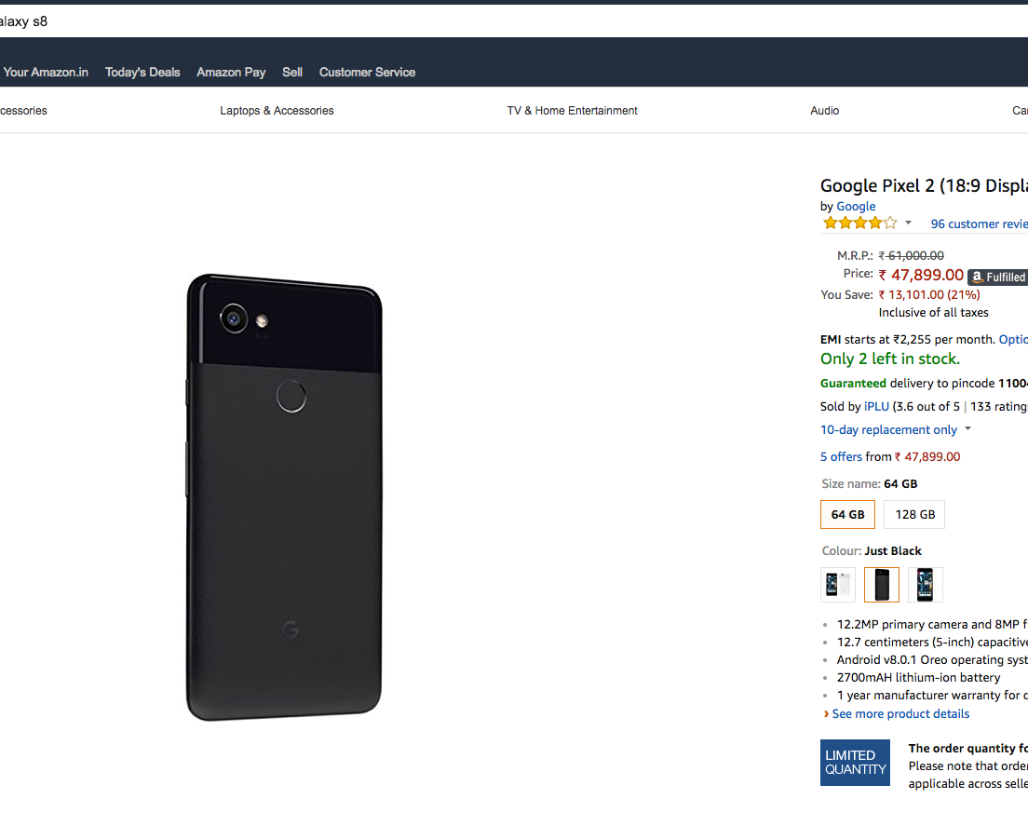Select the white Pixel colour swatch
1028x826 pixels.
click(x=838, y=585)
